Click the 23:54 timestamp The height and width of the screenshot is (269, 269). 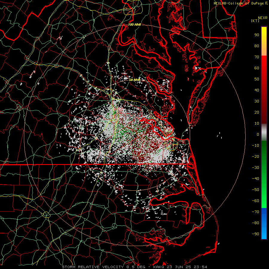pos(200,267)
